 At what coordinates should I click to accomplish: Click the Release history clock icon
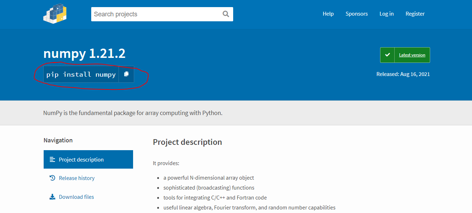(x=53, y=178)
